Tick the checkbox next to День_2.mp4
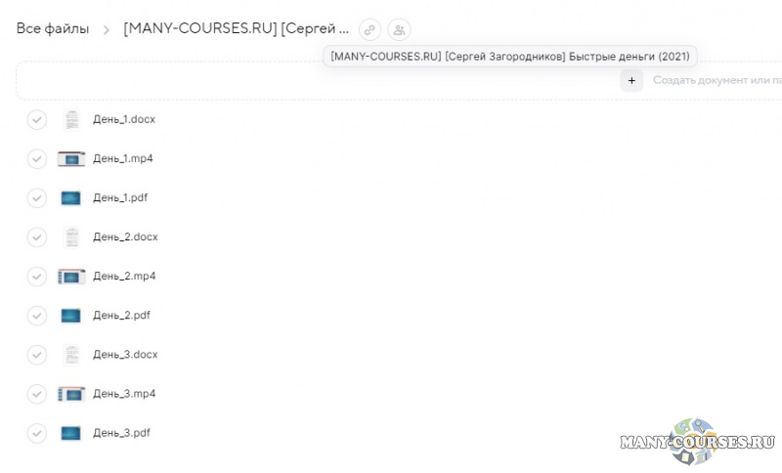This screenshot has height=473, width=782. point(37,277)
